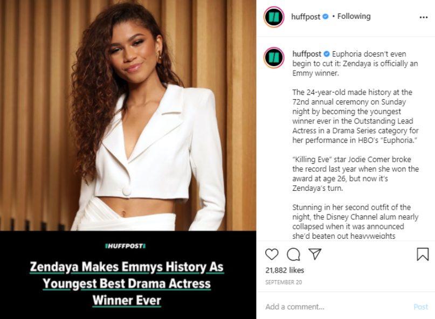Save post with bookmark icon

(423, 254)
